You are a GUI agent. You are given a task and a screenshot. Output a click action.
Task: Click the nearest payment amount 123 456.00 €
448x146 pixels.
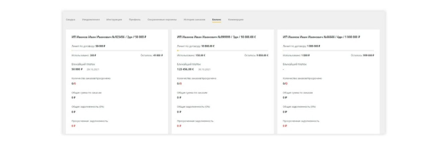tap(186, 69)
